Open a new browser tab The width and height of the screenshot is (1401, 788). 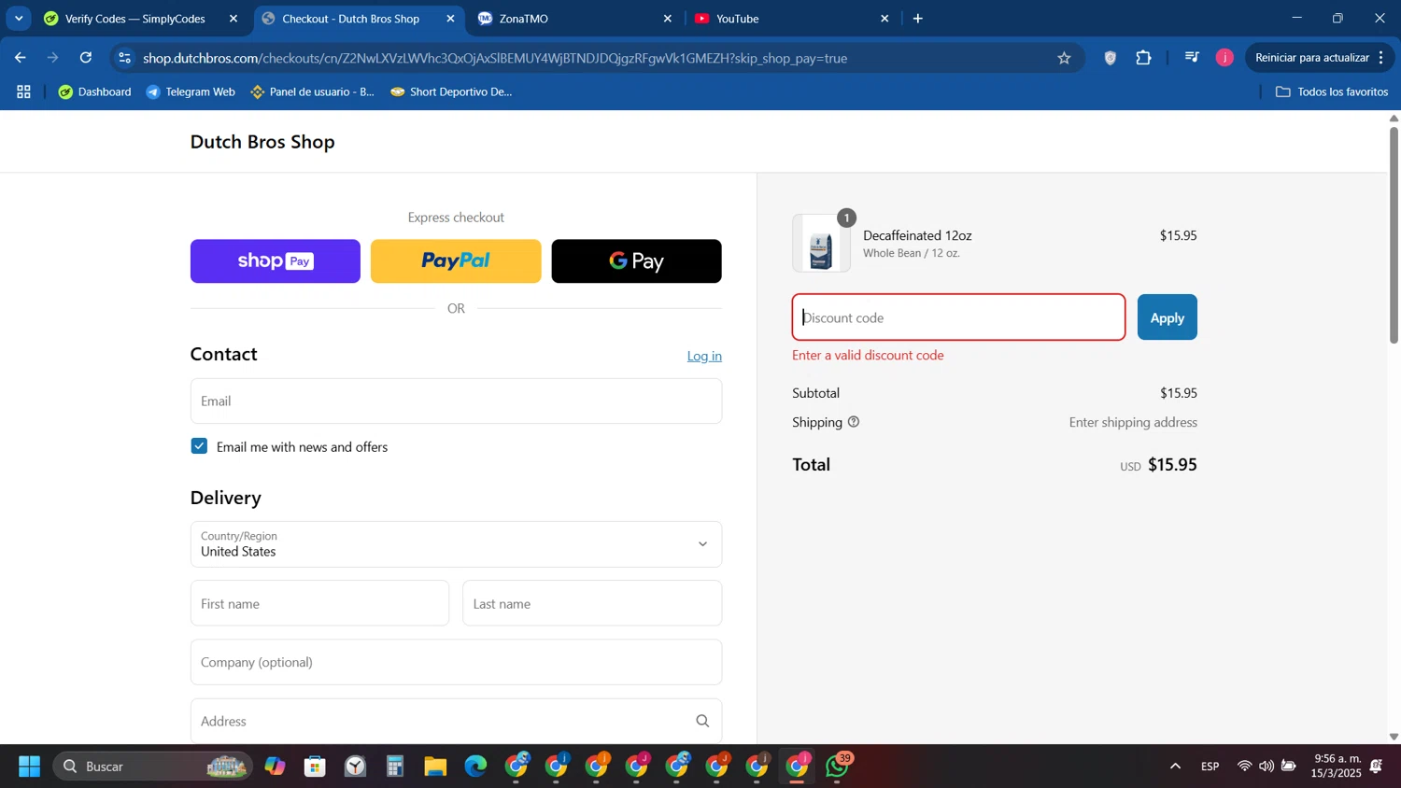pyautogui.click(x=918, y=19)
